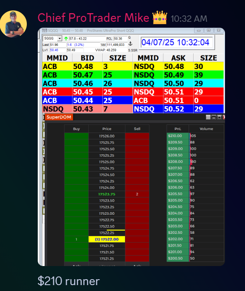Viewport: 245px width, 291px height.
Task: Click the BID column header
Action: pyautogui.click(x=87, y=58)
